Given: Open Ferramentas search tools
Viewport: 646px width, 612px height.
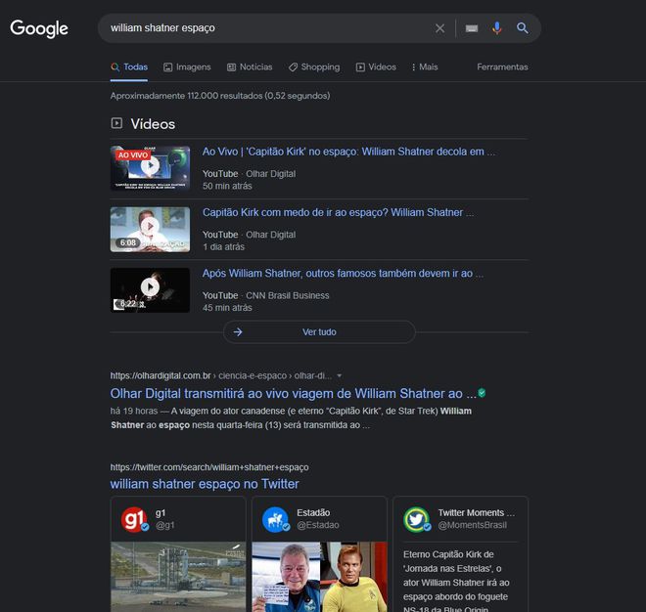Looking at the screenshot, I should tap(502, 67).
